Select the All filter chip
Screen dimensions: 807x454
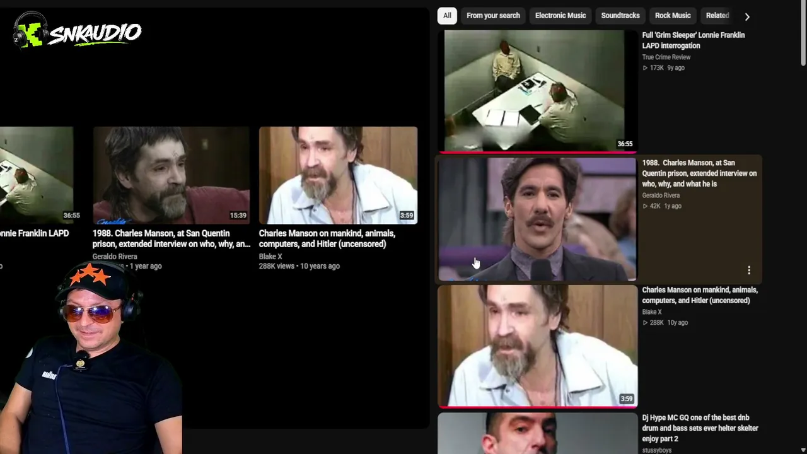pyautogui.click(x=447, y=16)
